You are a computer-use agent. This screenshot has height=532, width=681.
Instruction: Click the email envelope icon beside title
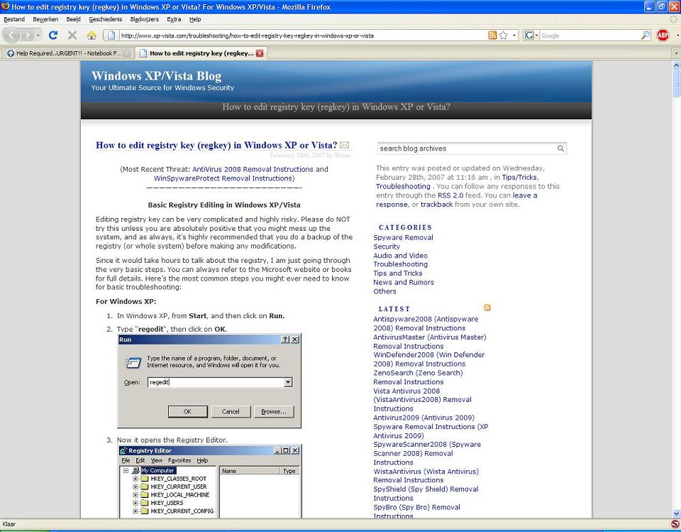[345, 145]
